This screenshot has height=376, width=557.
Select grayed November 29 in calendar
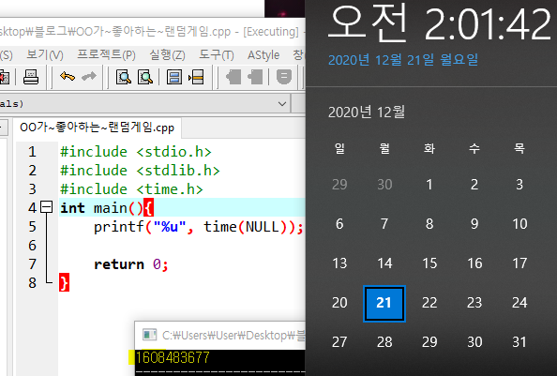[339, 185]
